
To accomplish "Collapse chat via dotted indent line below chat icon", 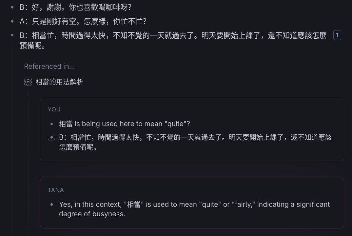I will click(x=28, y=162).
